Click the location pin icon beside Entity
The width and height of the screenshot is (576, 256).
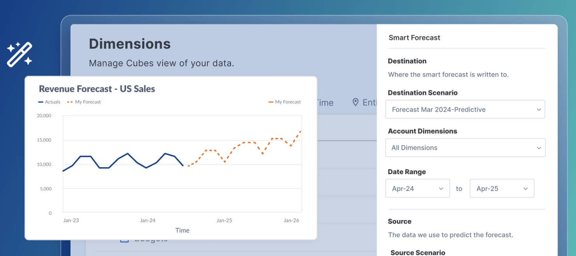pyautogui.click(x=355, y=102)
